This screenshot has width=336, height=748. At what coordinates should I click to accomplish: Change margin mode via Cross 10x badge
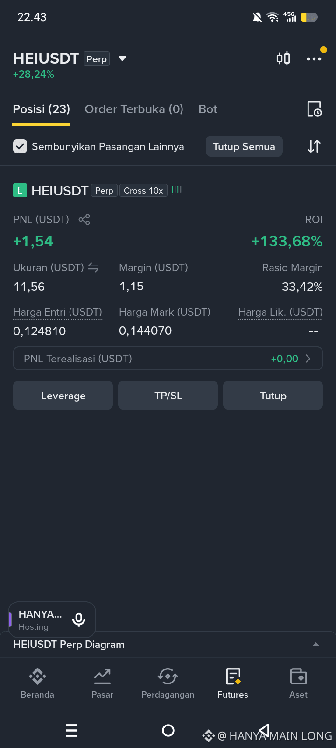(x=143, y=191)
